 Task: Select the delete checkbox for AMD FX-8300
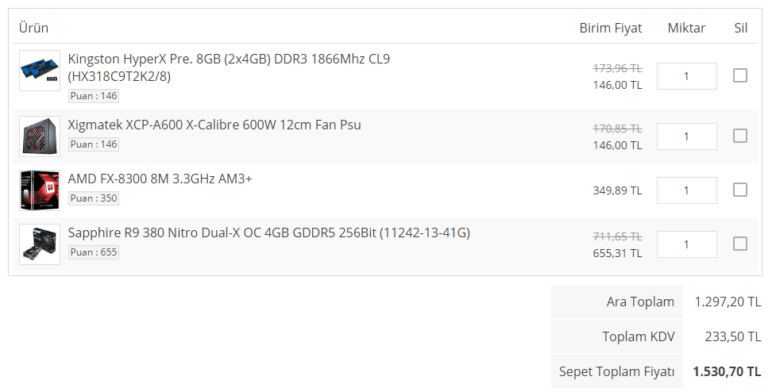740,190
